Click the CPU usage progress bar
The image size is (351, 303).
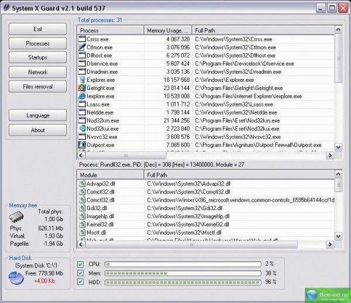click(x=183, y=264)
